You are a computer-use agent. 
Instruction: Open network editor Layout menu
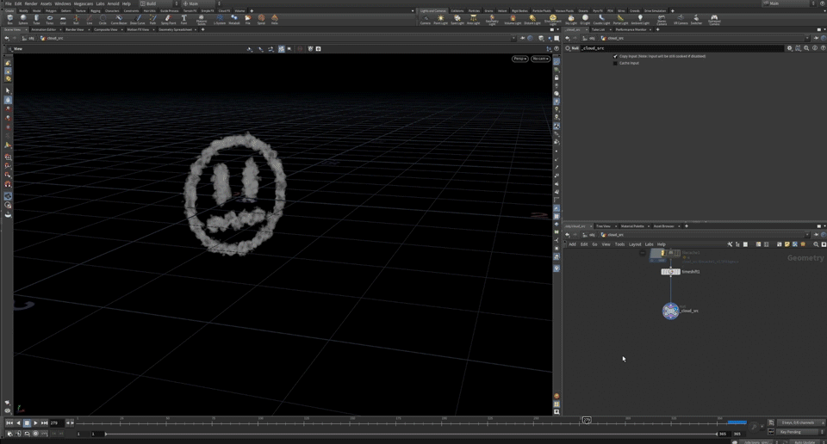click(x=635, y=244)
